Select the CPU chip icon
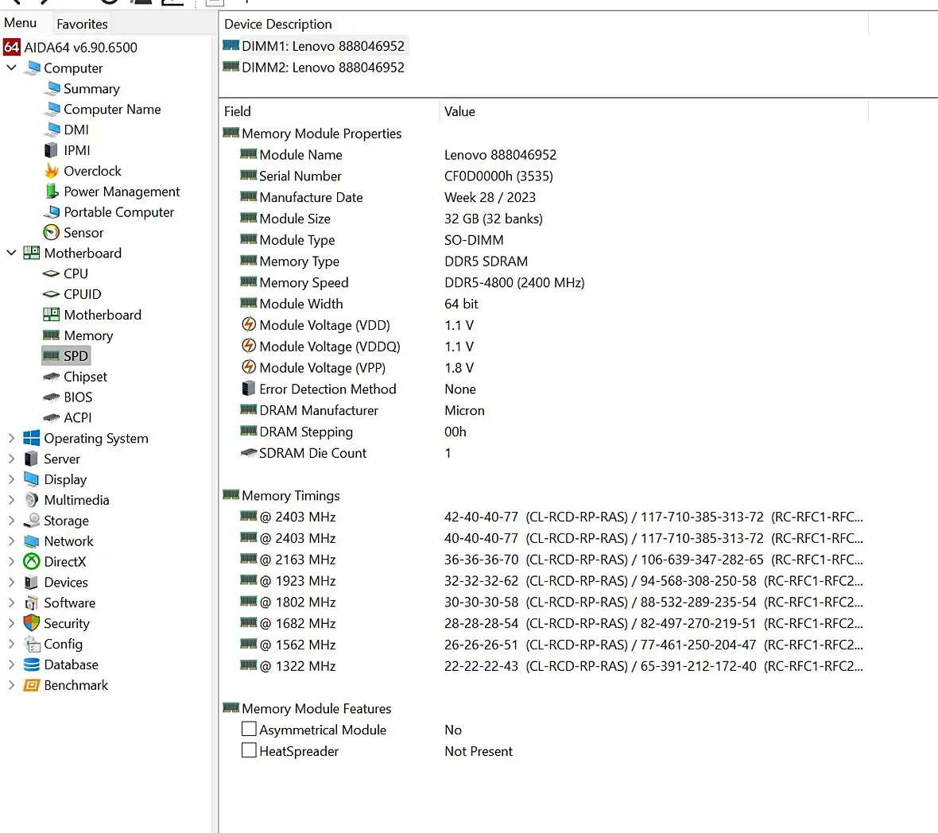 (52, 274)
